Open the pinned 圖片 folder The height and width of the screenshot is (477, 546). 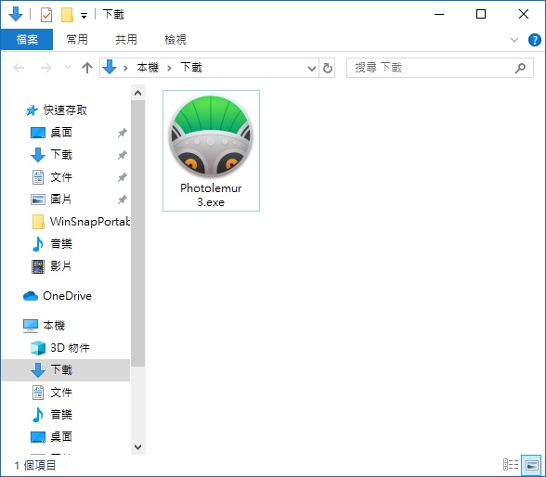(60, 200)
